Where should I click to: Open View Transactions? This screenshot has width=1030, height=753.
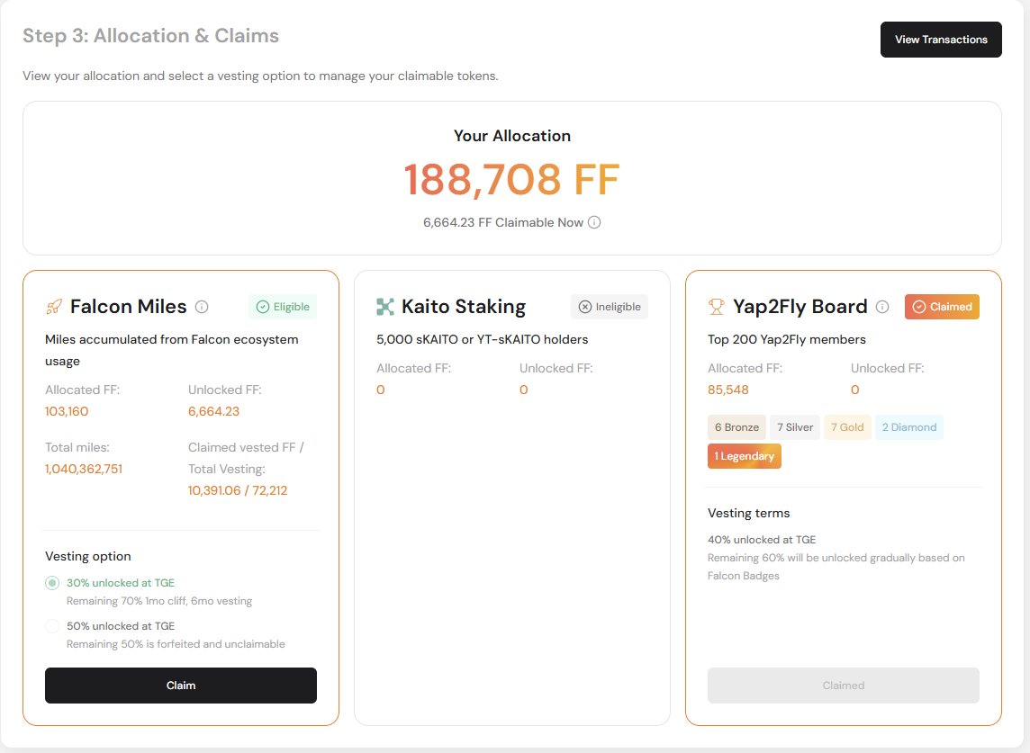941,40
